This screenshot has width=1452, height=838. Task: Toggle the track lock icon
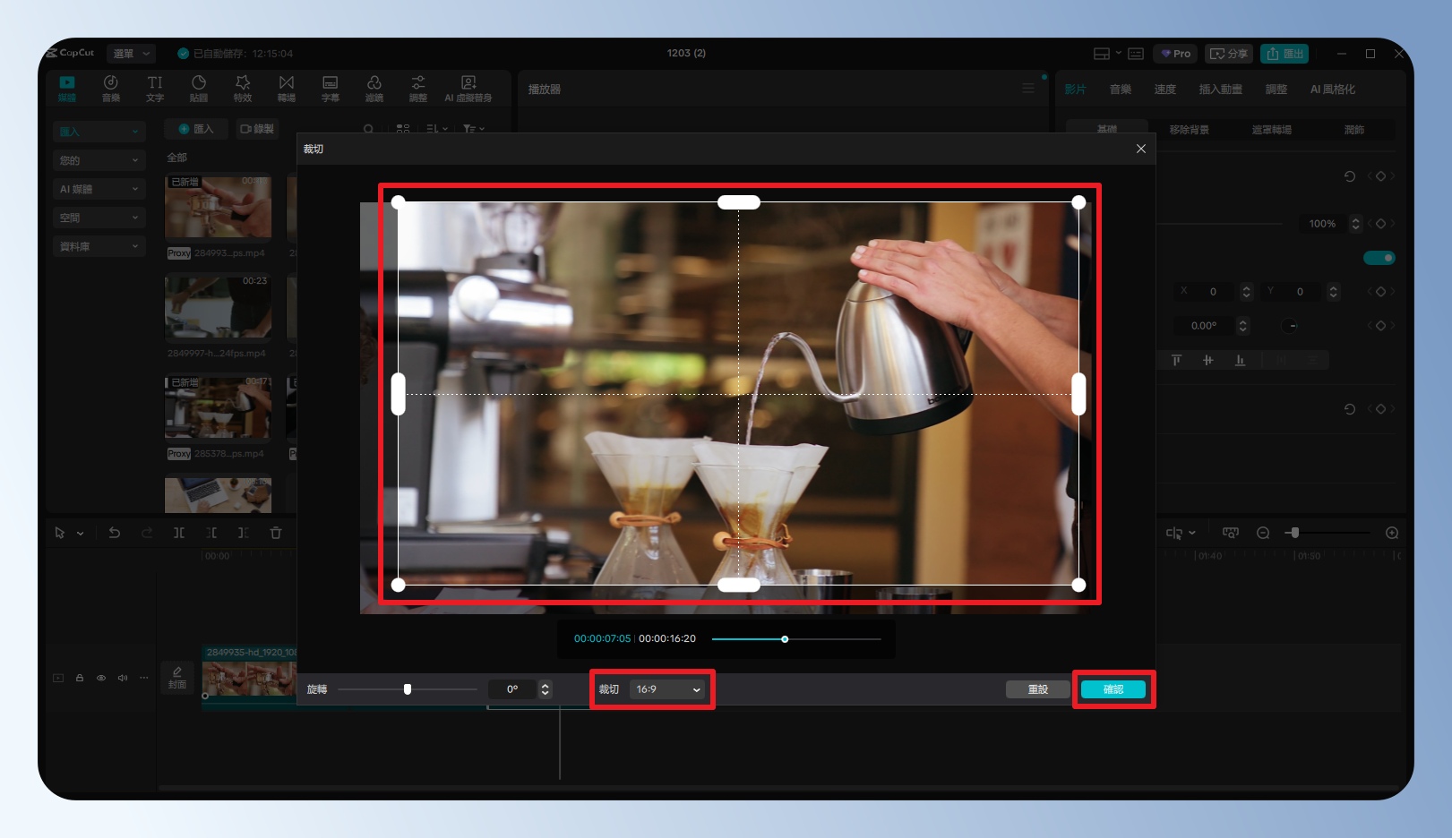(x=80, y=678)
